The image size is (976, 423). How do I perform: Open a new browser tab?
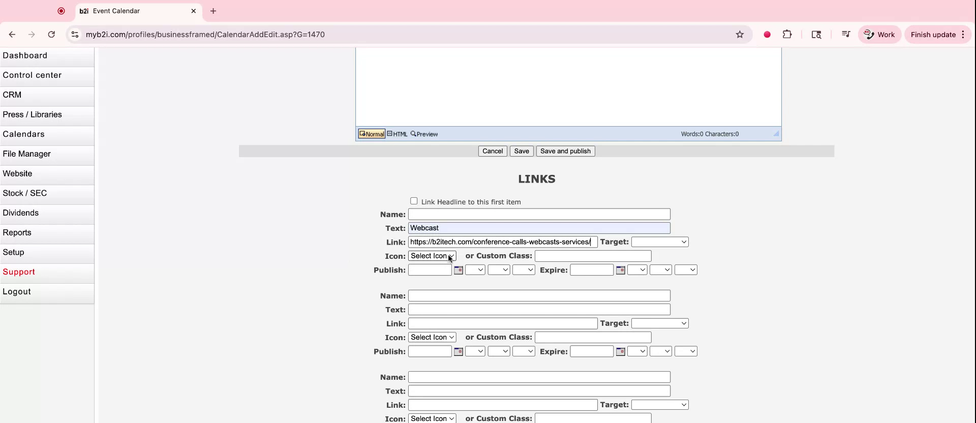point(213,11)
